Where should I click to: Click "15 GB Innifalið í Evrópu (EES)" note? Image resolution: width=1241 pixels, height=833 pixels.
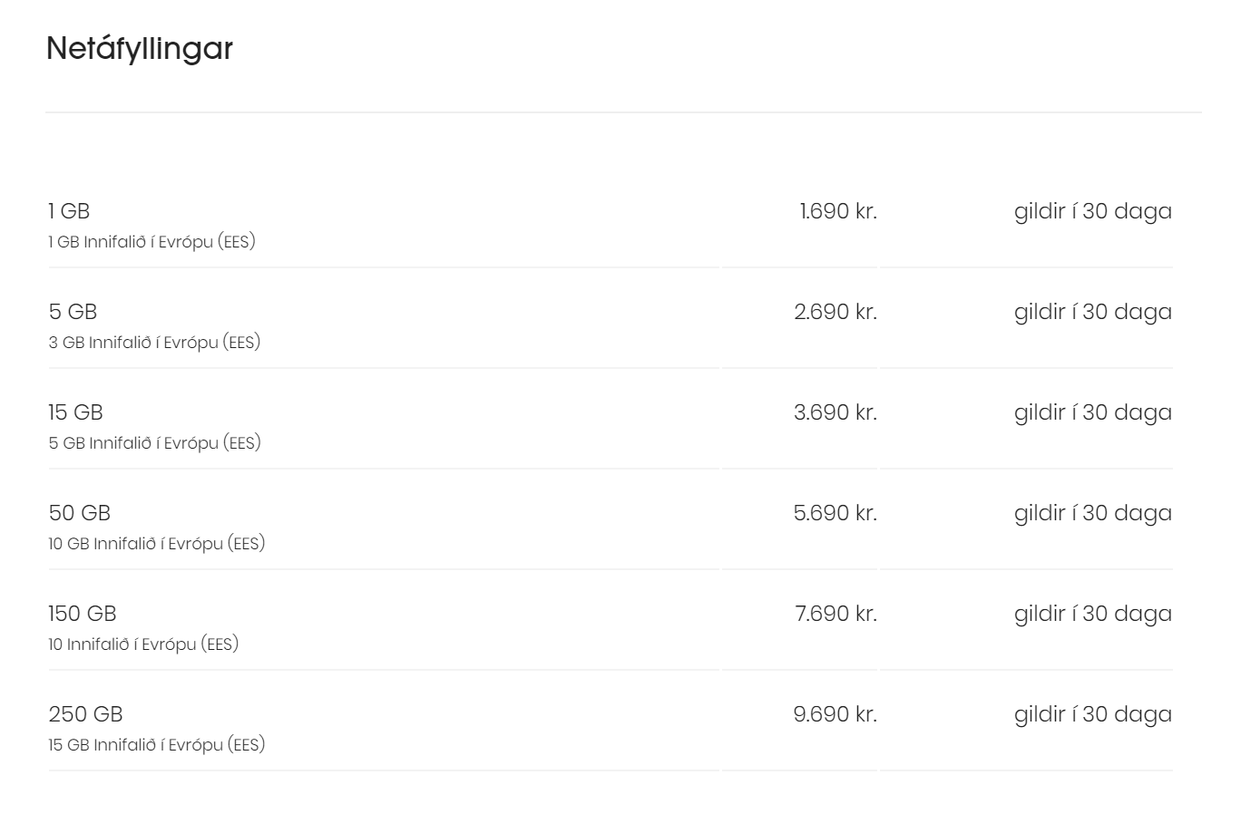[x=156, y=745]
